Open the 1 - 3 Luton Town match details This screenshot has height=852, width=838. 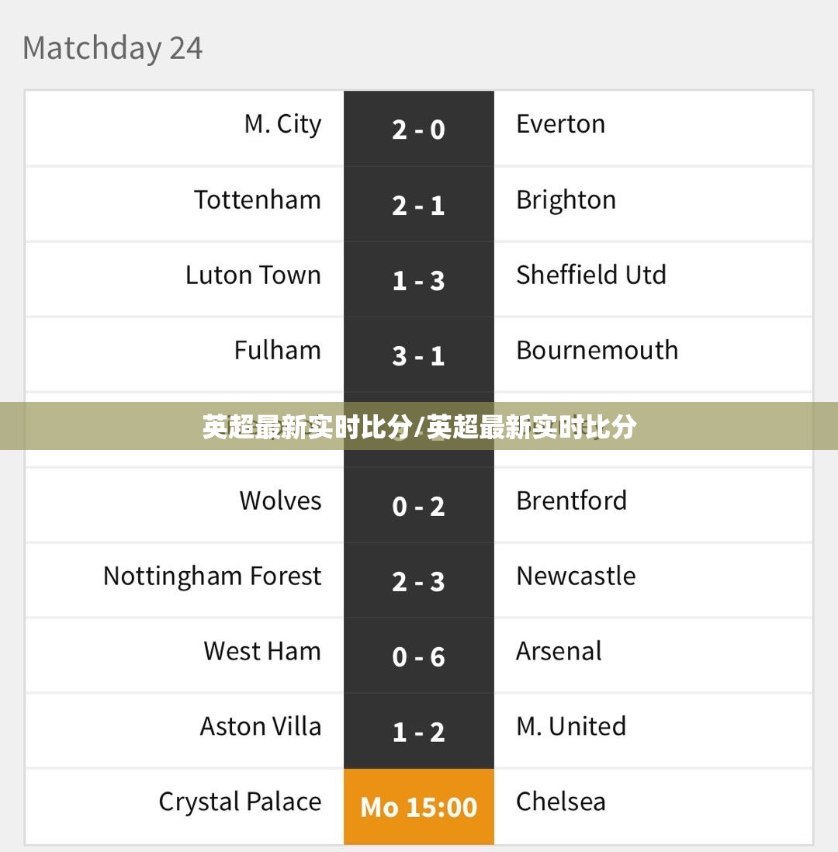click(x=418, y=281)
